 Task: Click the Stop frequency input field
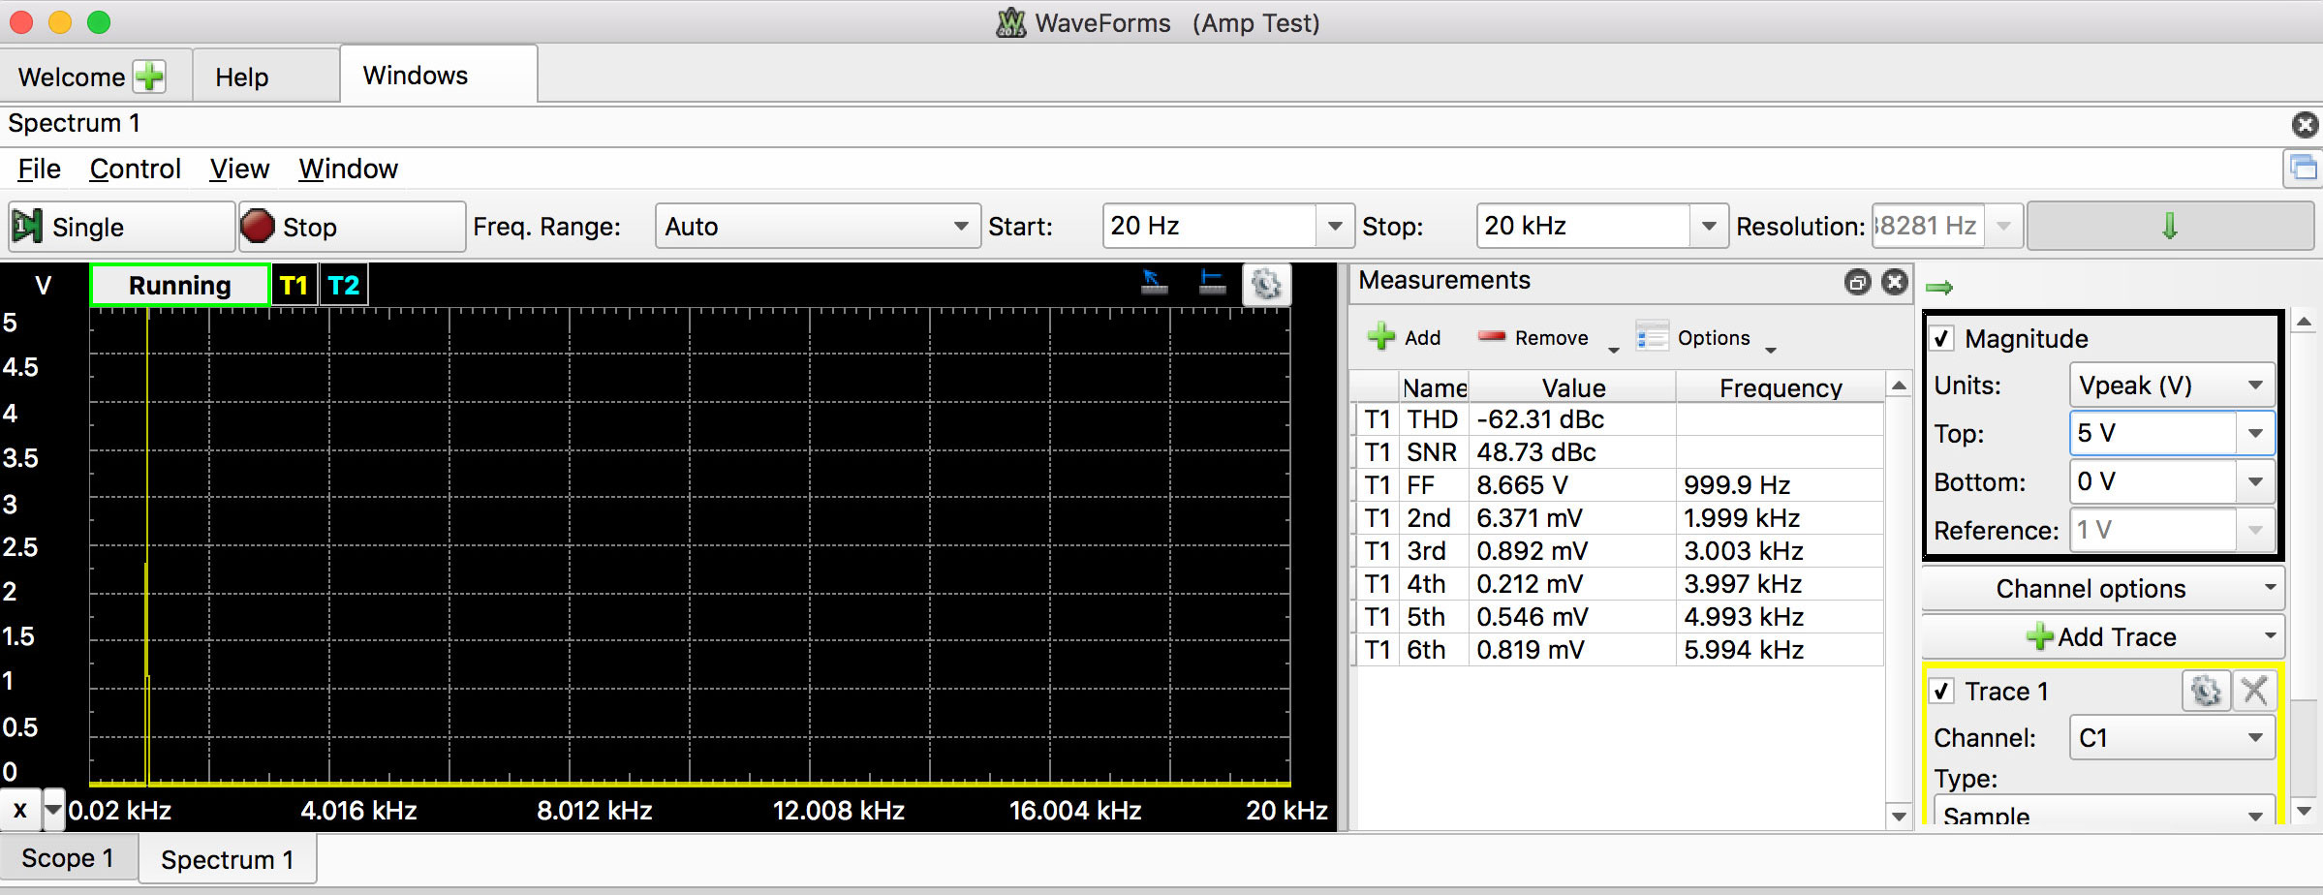coord(1584,226)
